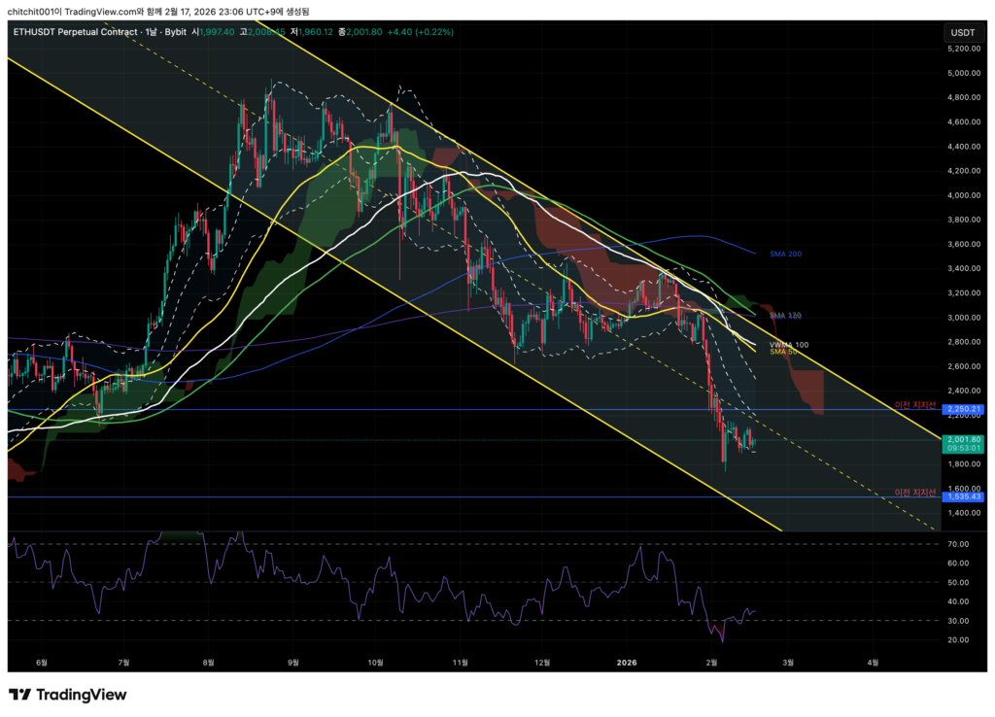Click the TradingView logo icon
Viewport: 995px width, 717px height.
(x=19, y=695)
